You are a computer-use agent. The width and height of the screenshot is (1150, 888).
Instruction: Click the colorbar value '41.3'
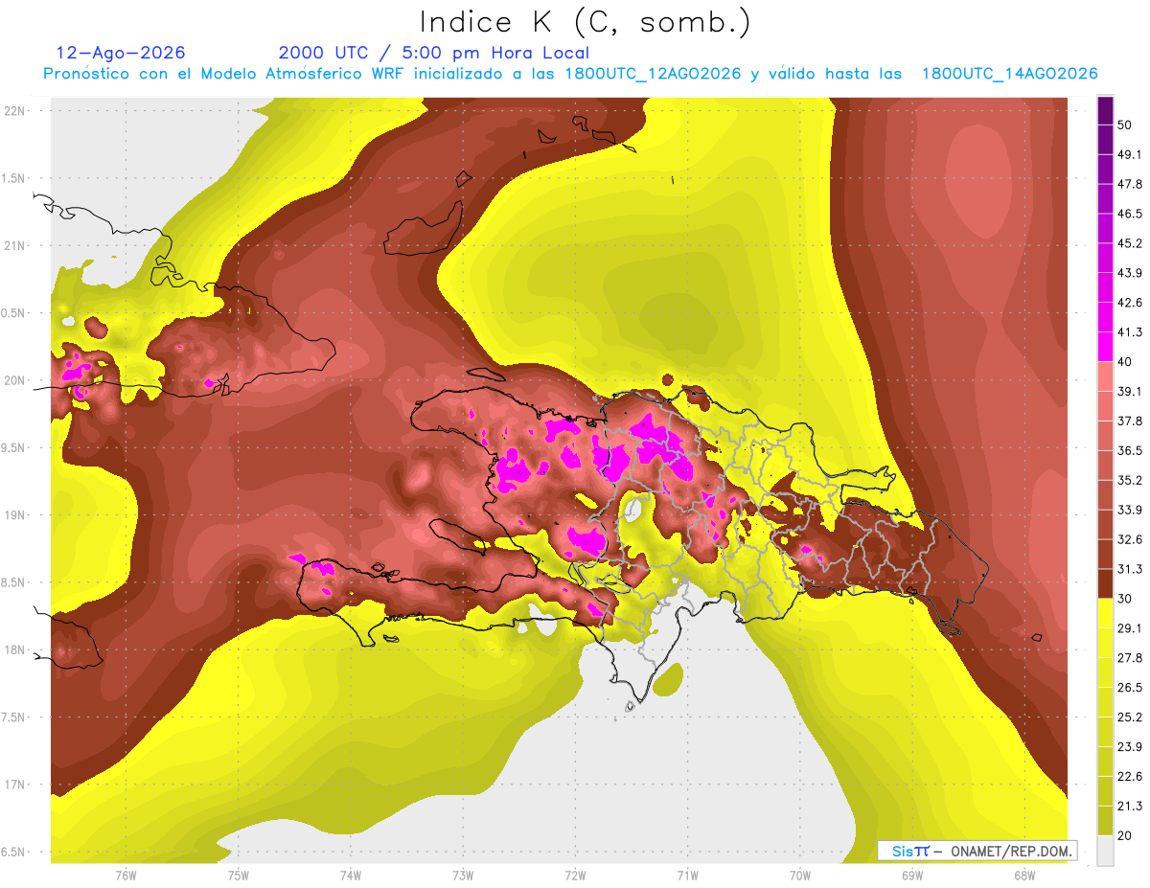(1130, 332)
